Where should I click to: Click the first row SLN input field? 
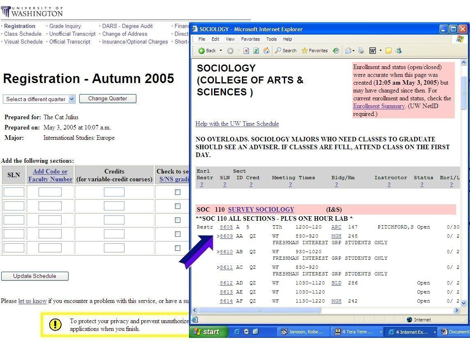[x=14, y=192]
